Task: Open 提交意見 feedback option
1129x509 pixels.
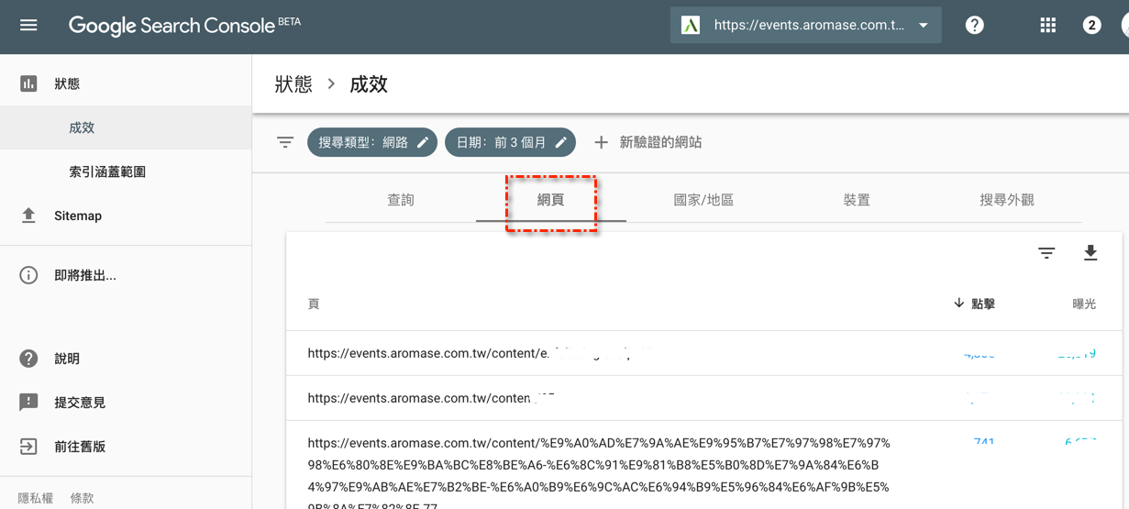Action: click(80, 403)
